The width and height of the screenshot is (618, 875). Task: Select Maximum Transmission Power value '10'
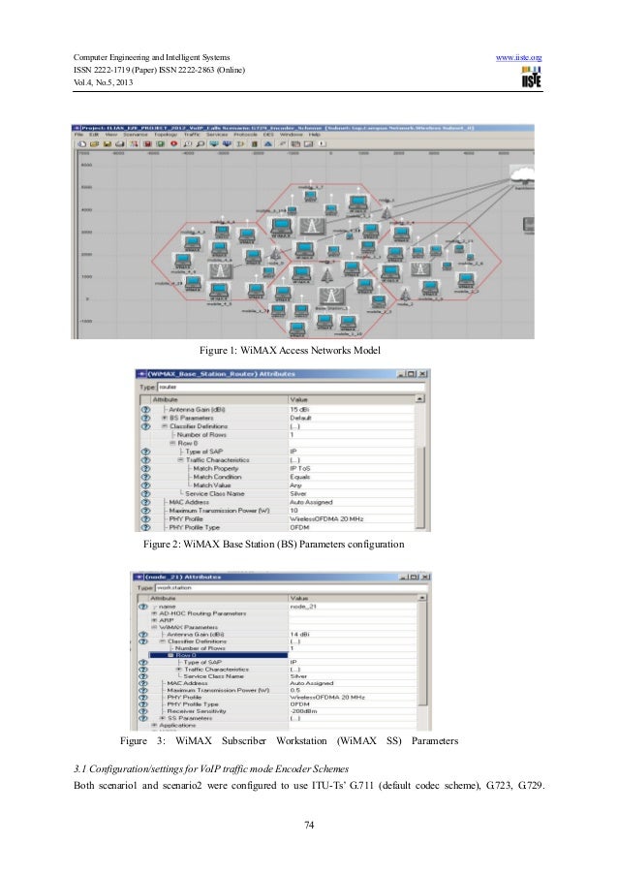tap(294, 511)
